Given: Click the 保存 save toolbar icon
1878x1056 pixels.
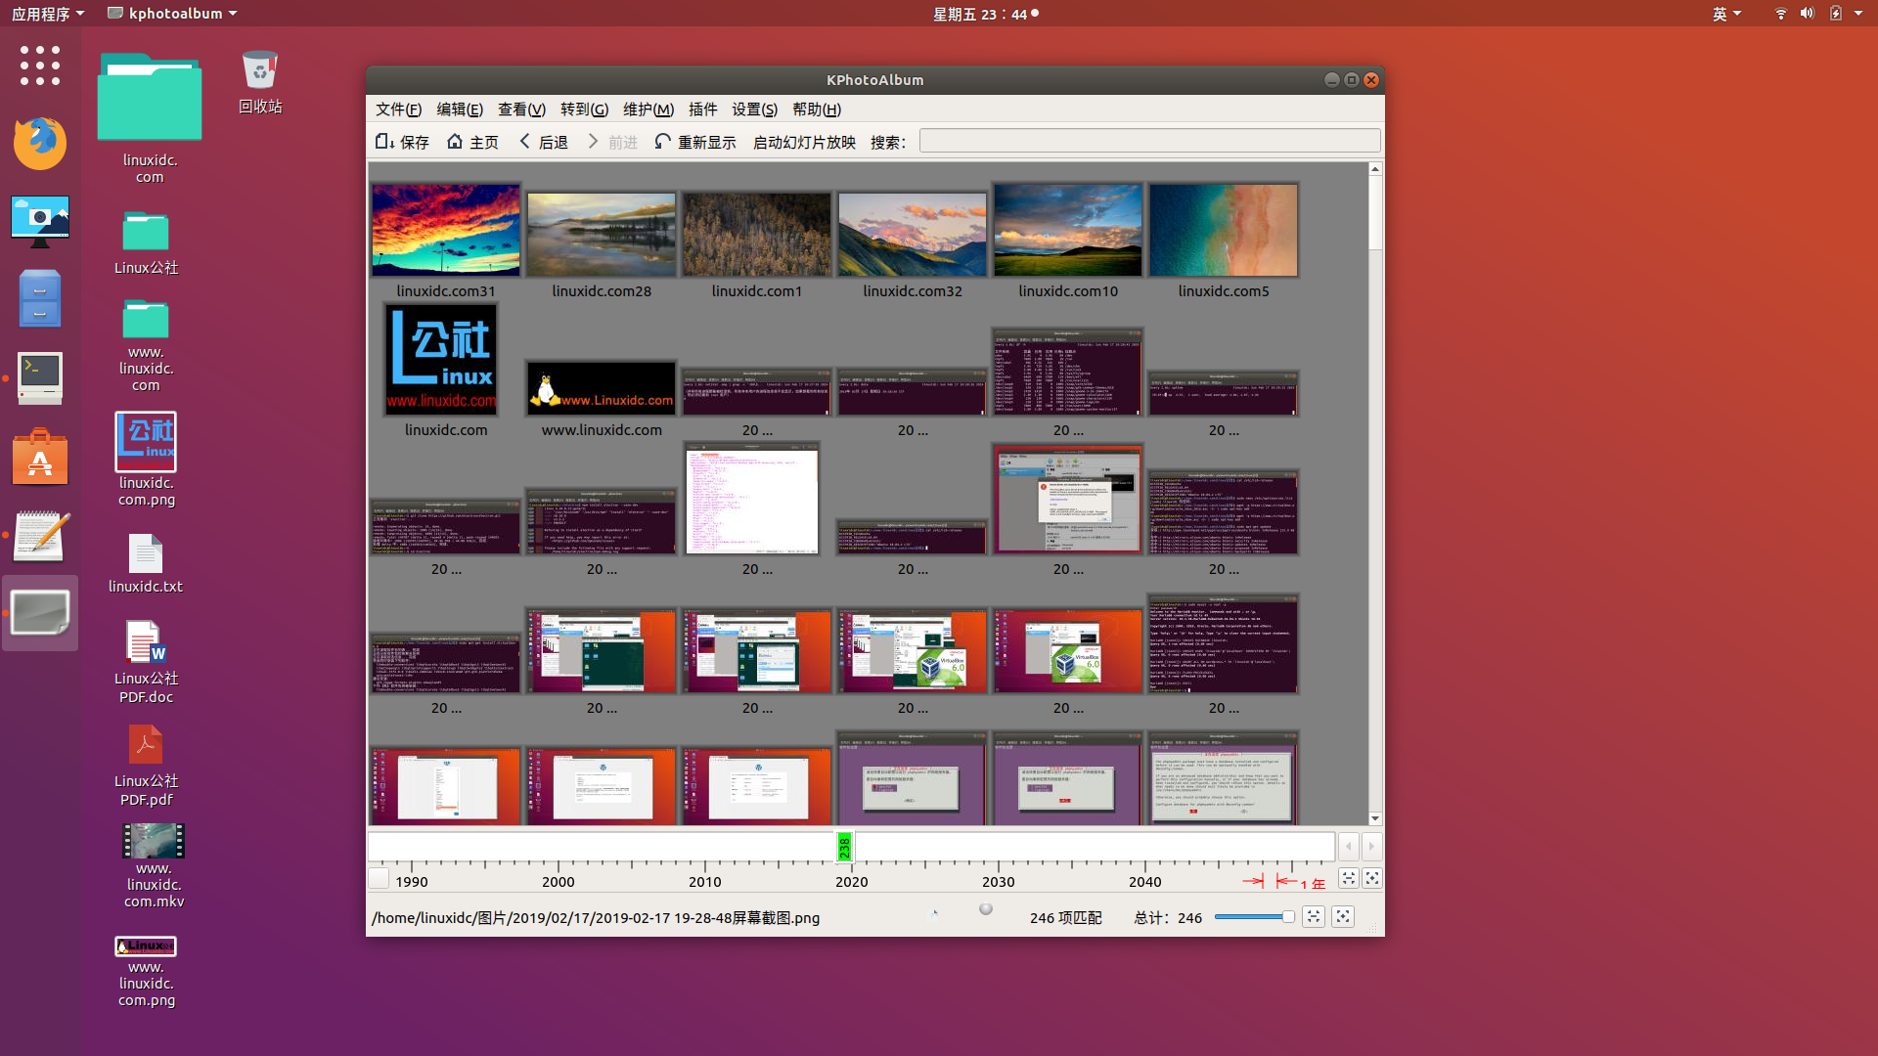Looking at the screenshot, I should tap(402, 142).
